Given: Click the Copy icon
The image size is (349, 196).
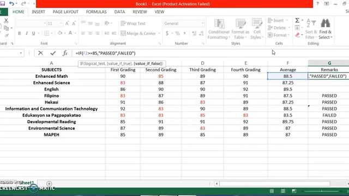Looking at the screenshot, I should (x=6, y=28).
